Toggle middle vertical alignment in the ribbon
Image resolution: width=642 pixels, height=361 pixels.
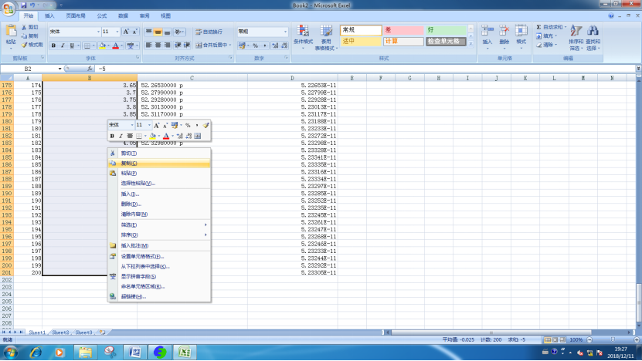[158, 32]
